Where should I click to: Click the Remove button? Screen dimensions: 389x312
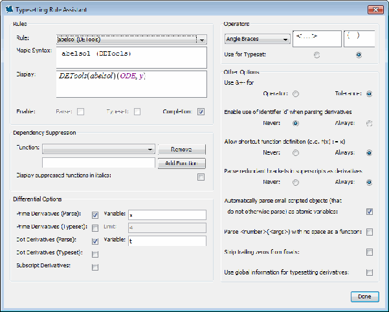tap(181, 149)
